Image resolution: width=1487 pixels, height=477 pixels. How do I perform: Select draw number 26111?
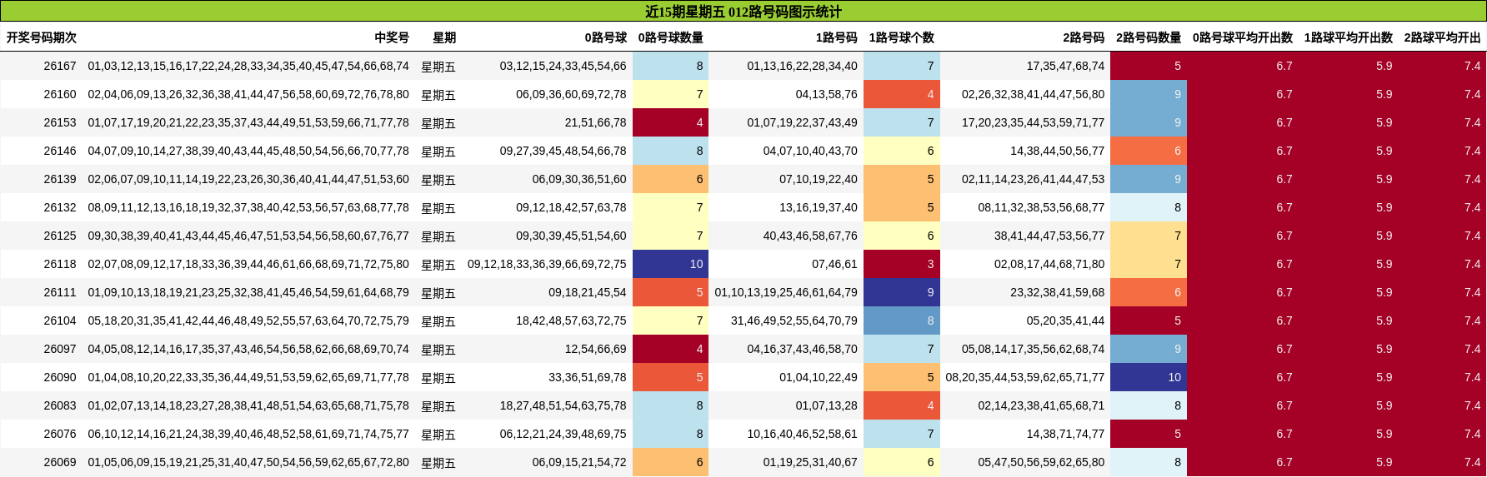tap(60, 292)
